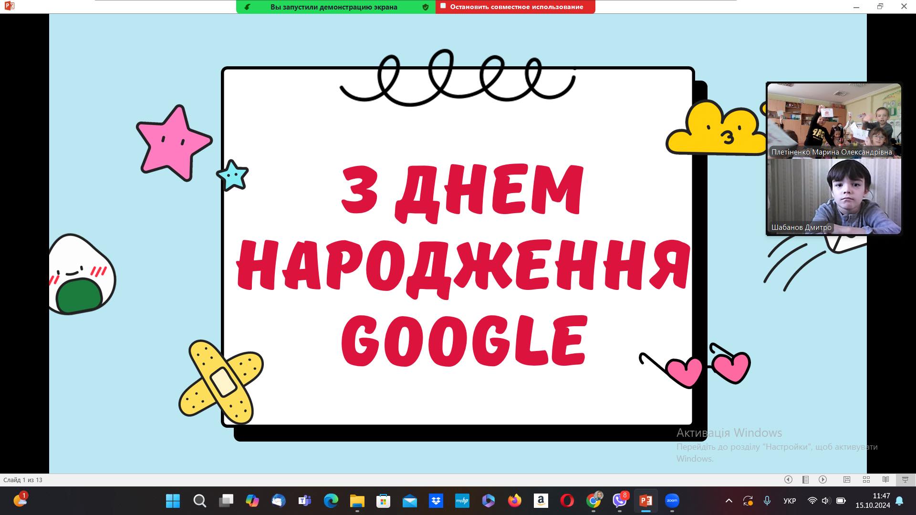916x515 pixels.
Task: Open File Explorer from the taskbar
Action: [x=357, y=501]
